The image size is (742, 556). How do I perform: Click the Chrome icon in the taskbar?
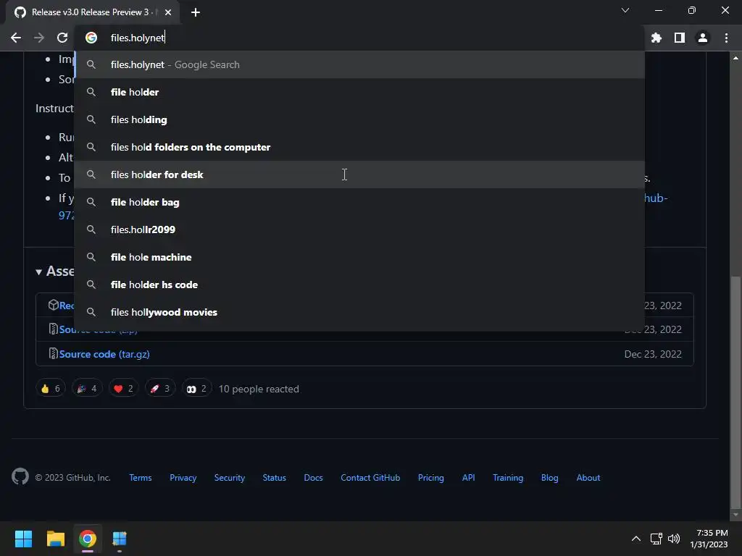[x=88, y=539]
